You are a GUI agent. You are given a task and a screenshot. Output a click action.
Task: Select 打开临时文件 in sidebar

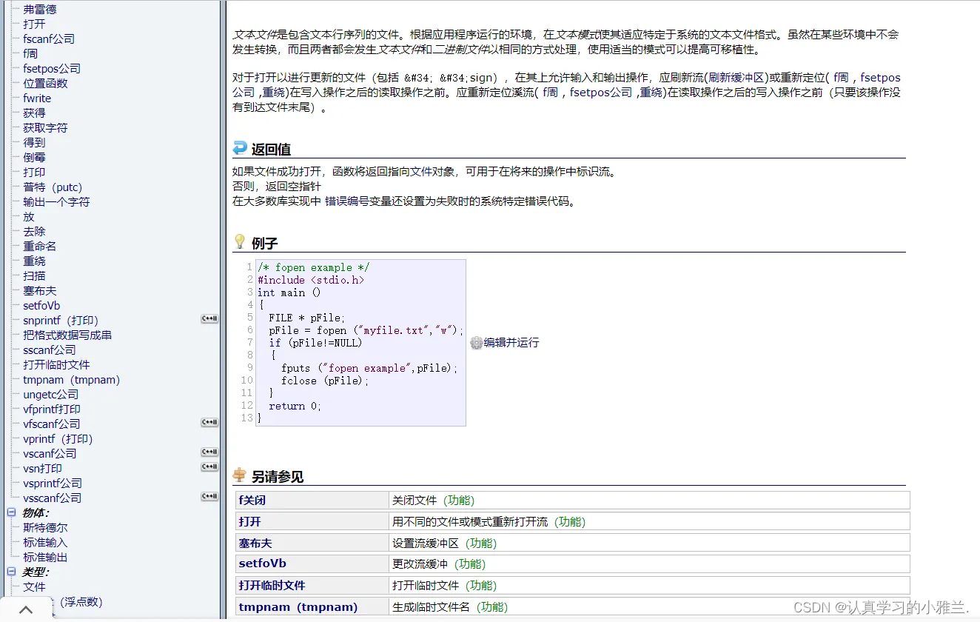point(56,364)
